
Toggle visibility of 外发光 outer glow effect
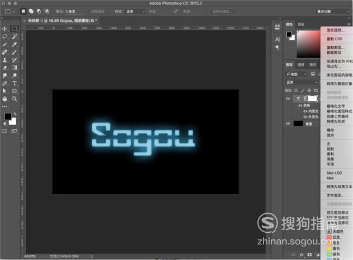pos(305,117)
